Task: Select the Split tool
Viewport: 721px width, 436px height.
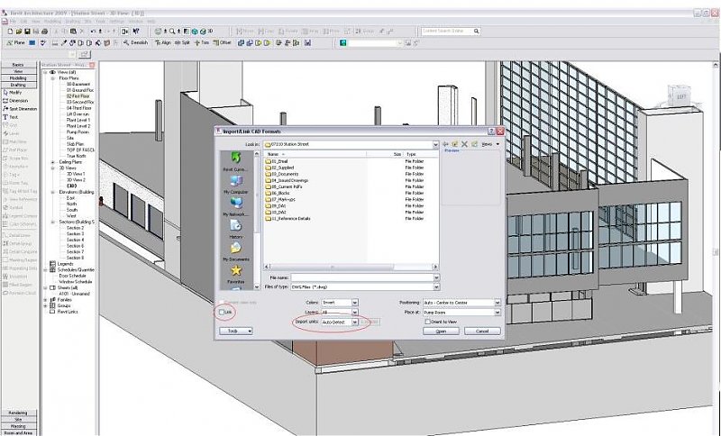Action: click(x=183, y=42)
